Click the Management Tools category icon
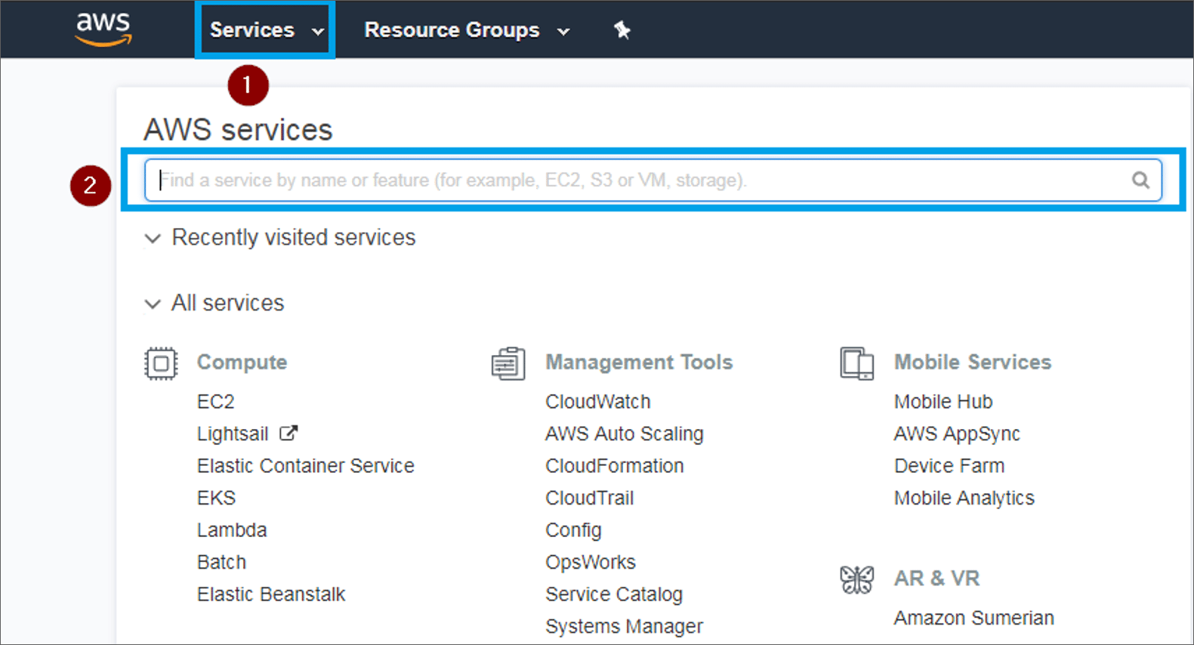 (x=508, y=364)
